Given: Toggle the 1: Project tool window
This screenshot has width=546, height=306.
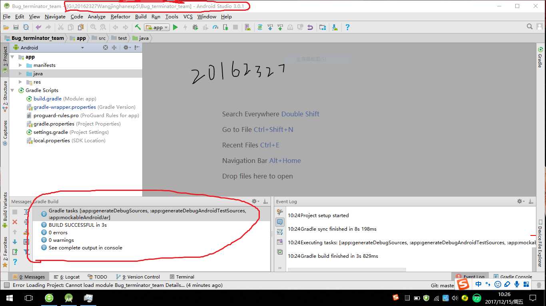Looking at the screenshot, I should pos(5,60).
